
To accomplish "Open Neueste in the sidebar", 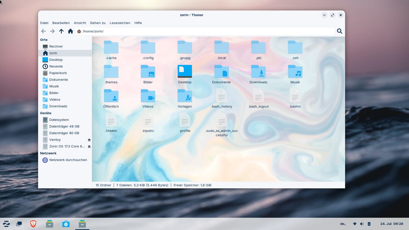I will coord(65,66).
